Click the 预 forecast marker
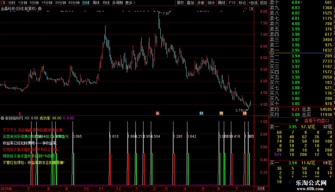Screen dimensions: 335x192 pyautogui.click(x=245, y=113)
